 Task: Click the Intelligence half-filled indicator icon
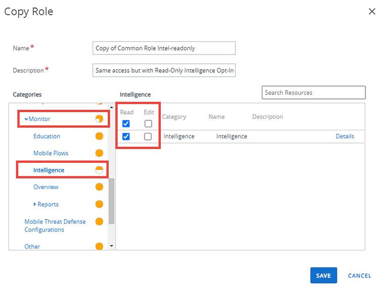pos(99,170)
